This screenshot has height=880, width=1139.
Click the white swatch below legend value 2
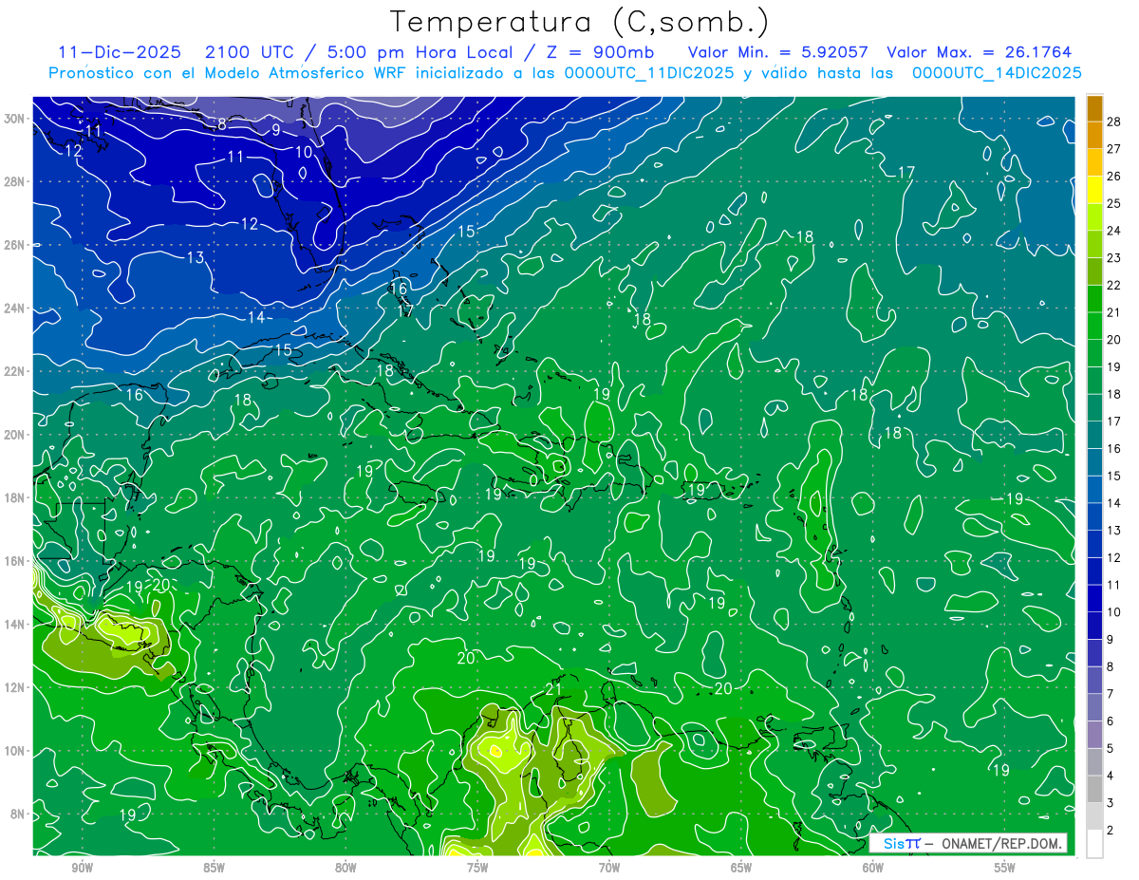click(1094, 843)
